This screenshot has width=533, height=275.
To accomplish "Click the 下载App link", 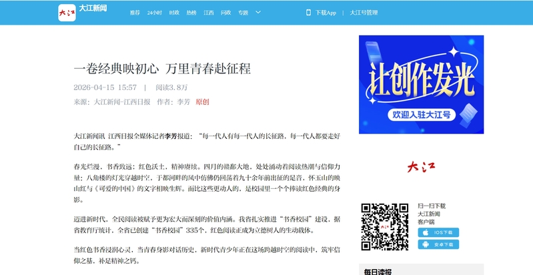I will click(x=326, y=13).
